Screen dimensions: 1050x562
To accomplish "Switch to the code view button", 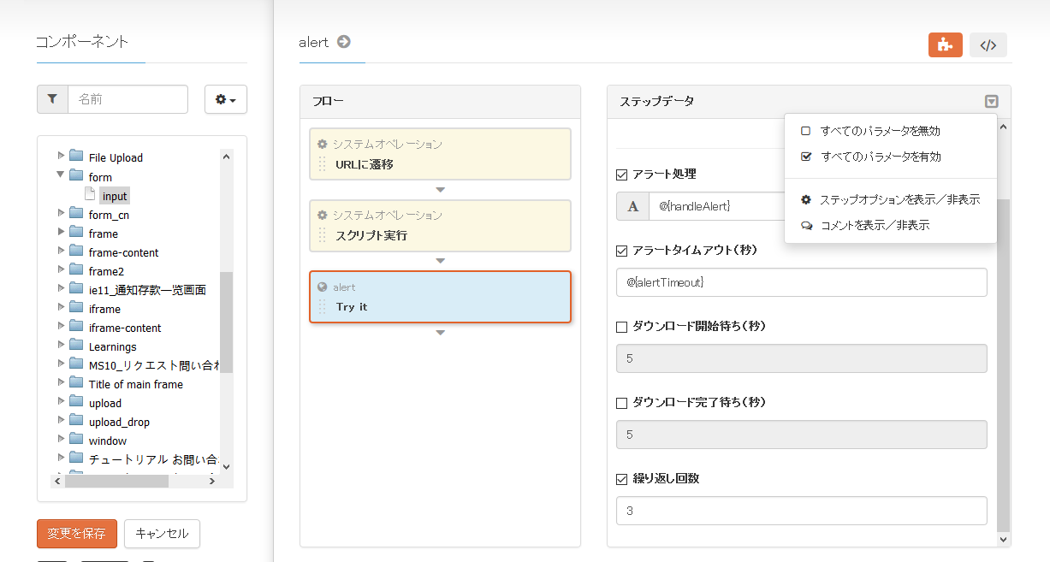I will pyautogui.click(x=988, y=45).
